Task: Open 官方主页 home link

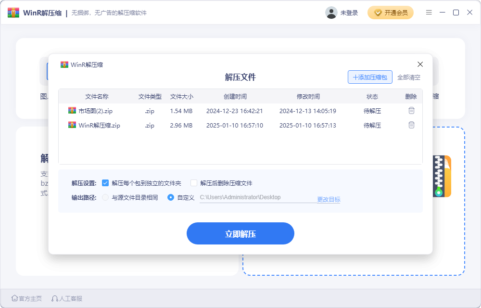Action: coord(26,298)
